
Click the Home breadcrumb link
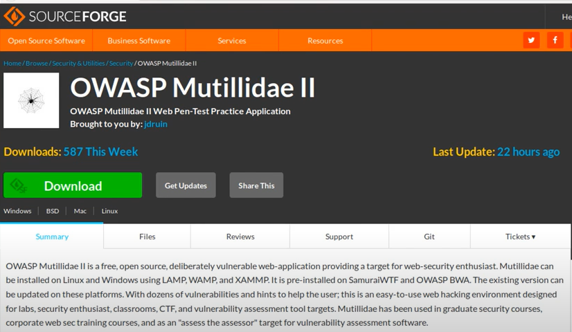coord(12,63)
